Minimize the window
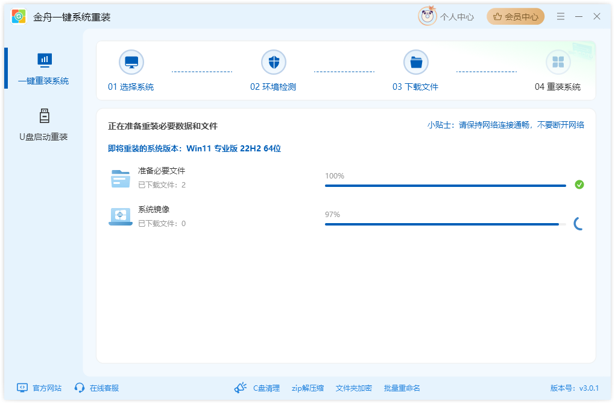615x404 pixels. click(579, 16)
